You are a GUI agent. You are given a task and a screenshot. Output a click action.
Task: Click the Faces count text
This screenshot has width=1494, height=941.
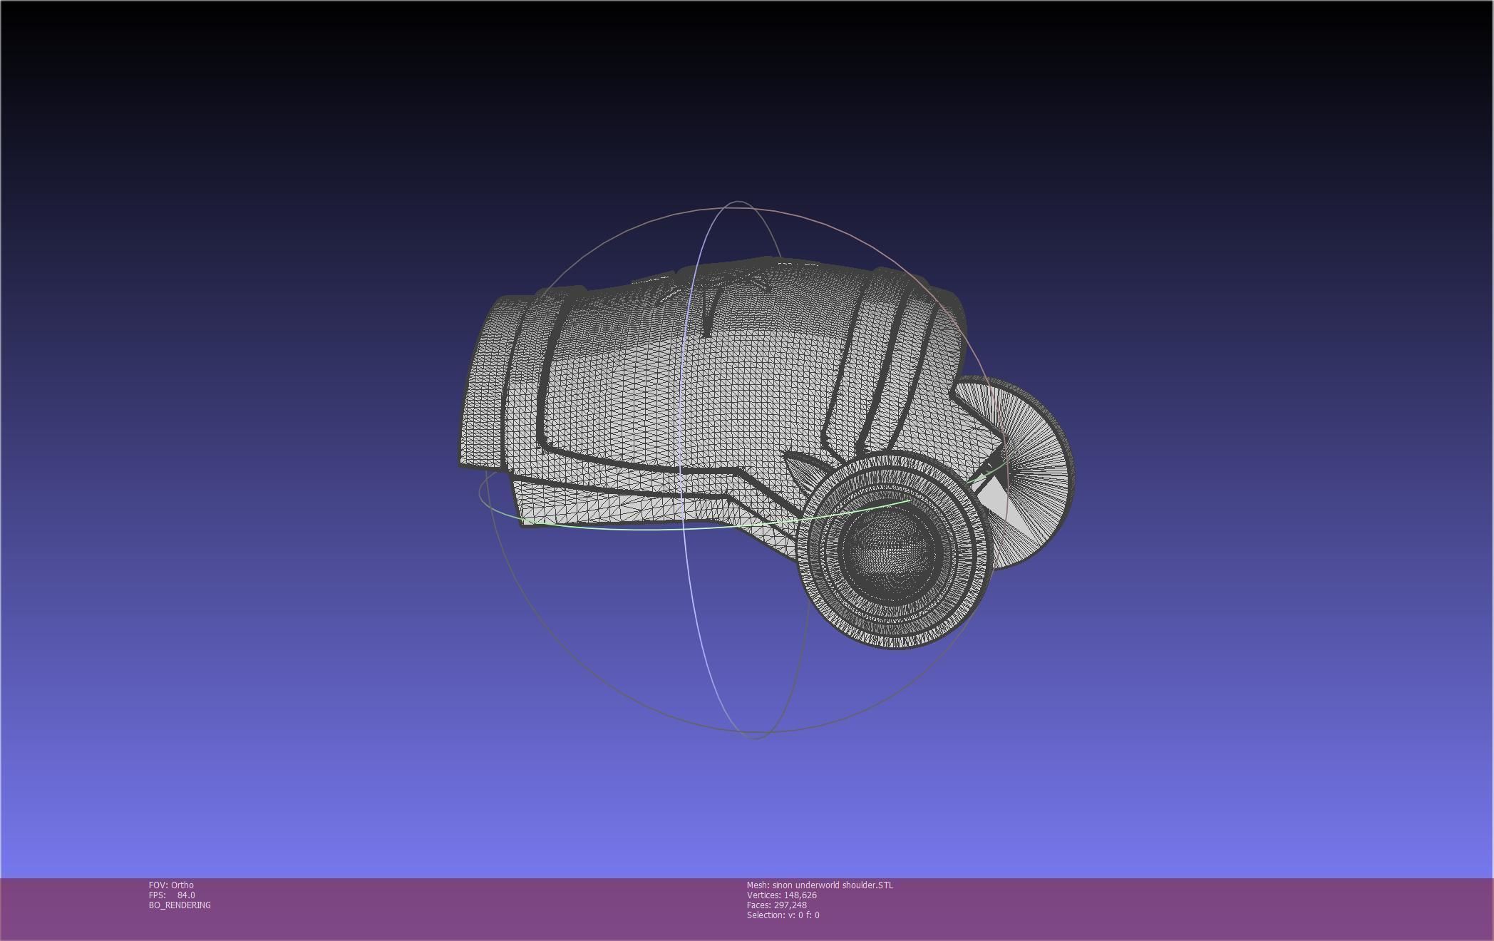tap(776, 905)
